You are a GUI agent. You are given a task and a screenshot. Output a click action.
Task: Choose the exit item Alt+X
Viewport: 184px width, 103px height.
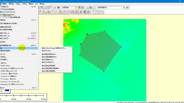(x=19, y=88)
